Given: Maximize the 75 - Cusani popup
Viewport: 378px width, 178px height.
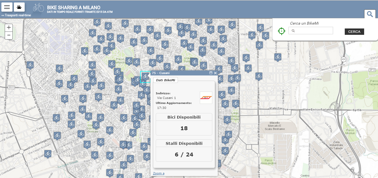Looking at the screenshot, I should pyautogui.click(x=211, y=73).
